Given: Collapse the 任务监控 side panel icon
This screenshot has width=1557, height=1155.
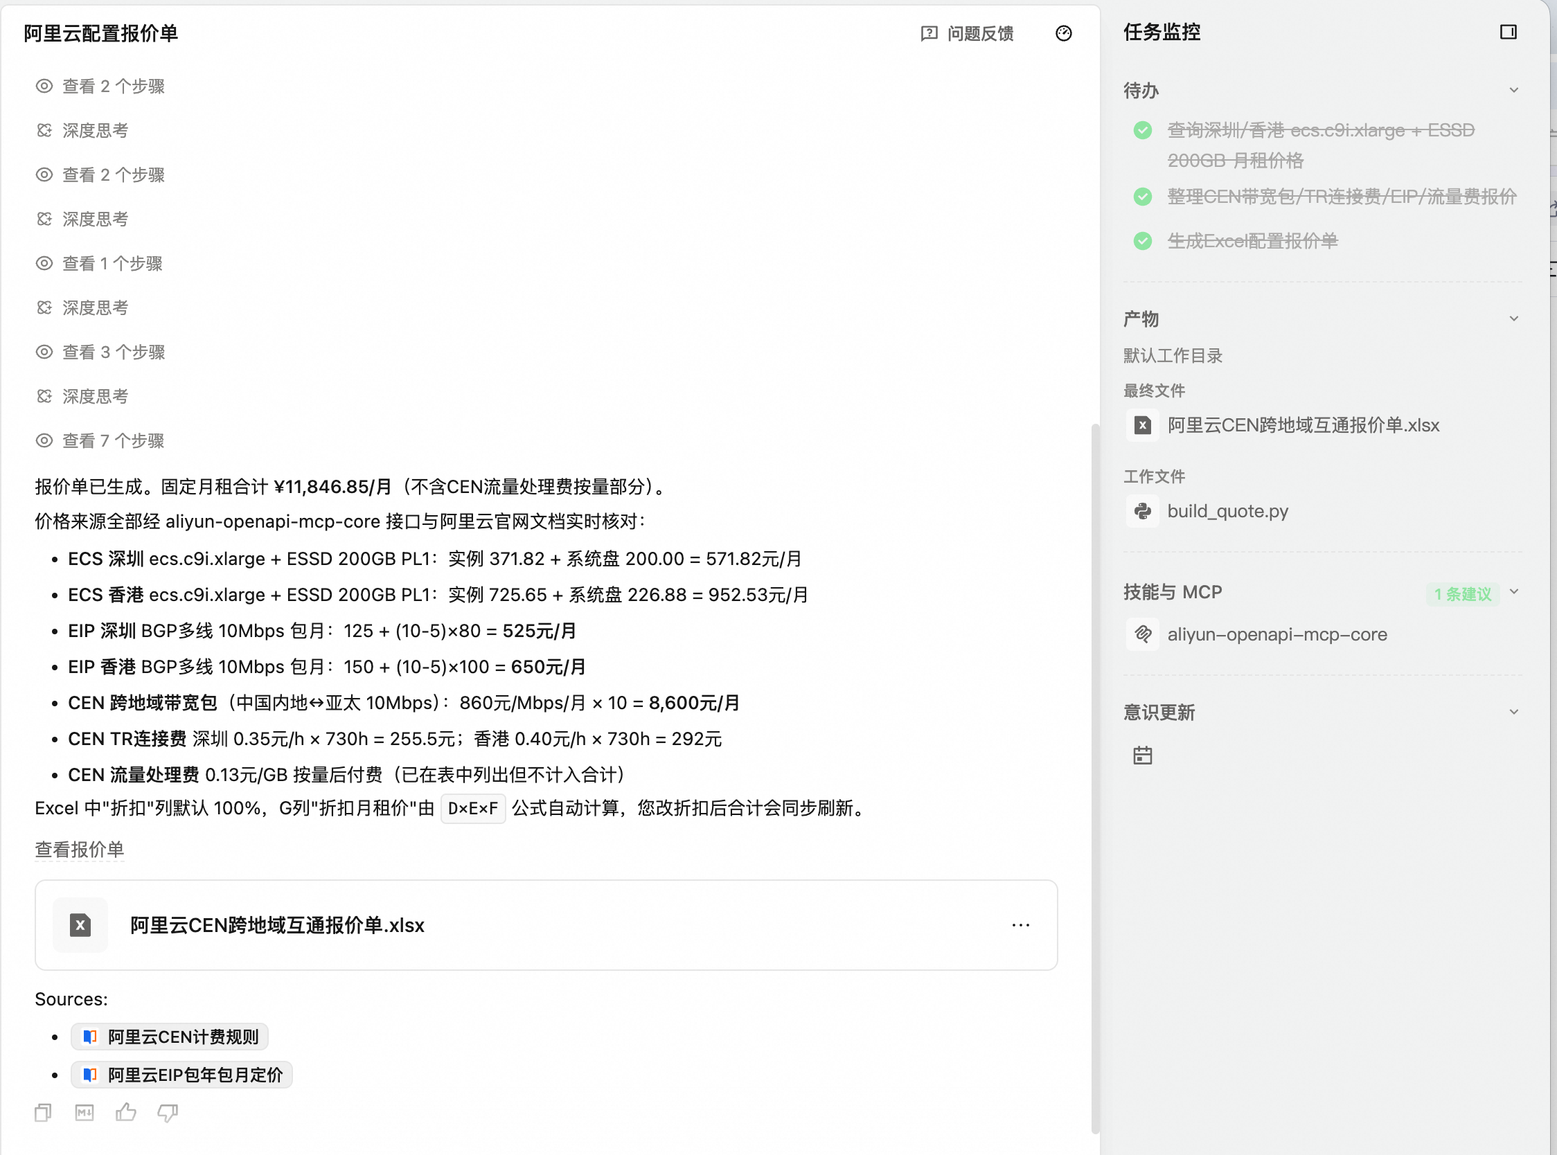Looking at the screenshot, I should click(1508, 32).
